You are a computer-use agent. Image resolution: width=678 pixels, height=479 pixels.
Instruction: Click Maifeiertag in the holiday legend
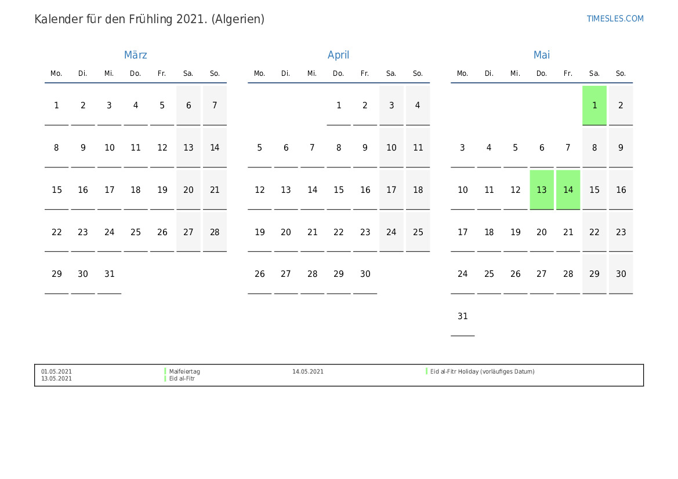pos(184,372)
